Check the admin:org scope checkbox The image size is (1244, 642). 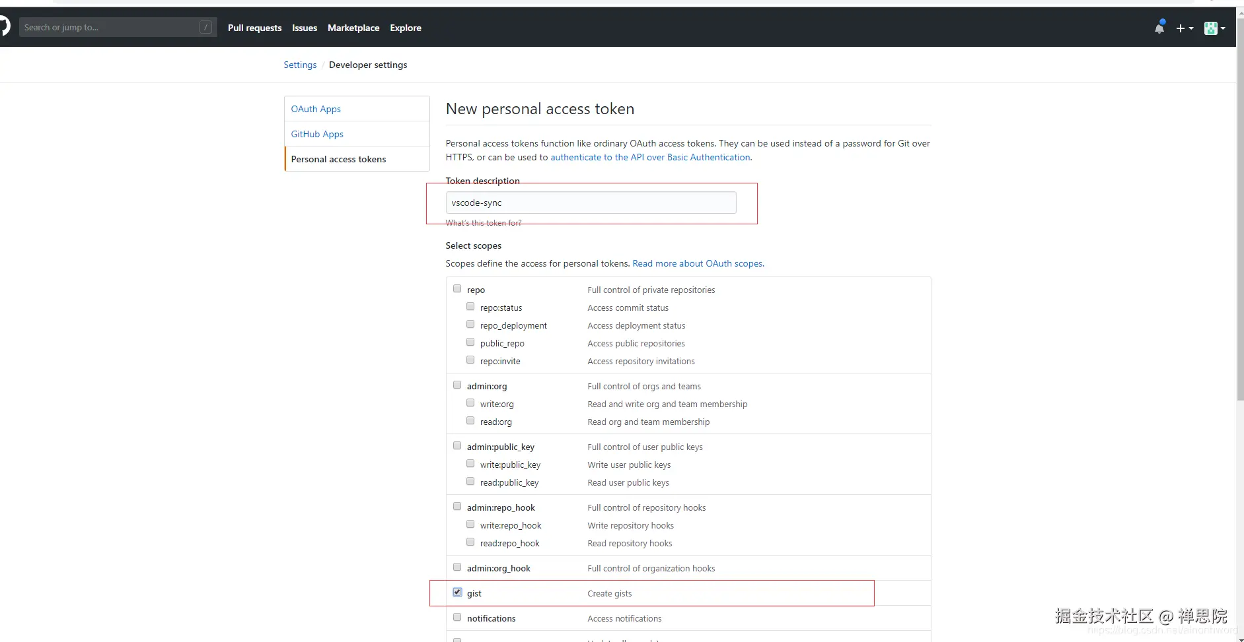click(457, 385)
